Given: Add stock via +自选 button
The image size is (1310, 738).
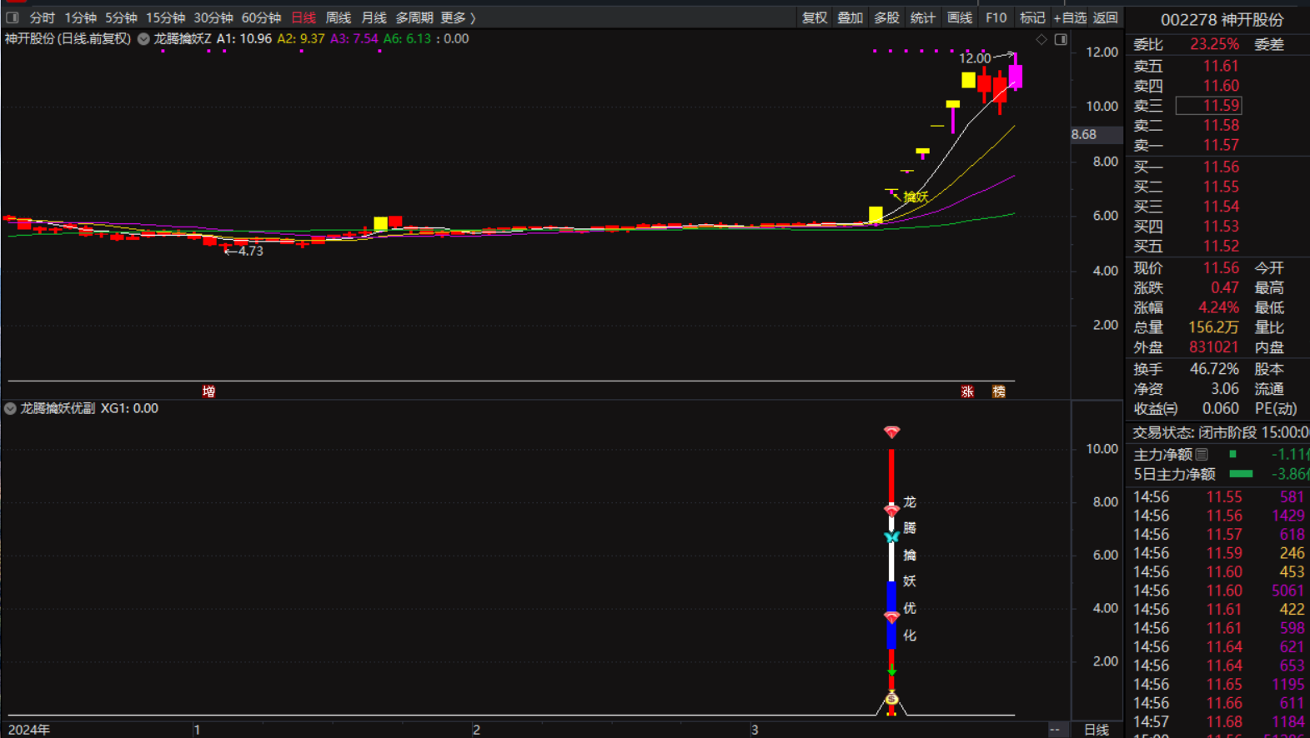Looking at the screenshot, I should [1070, 17].
